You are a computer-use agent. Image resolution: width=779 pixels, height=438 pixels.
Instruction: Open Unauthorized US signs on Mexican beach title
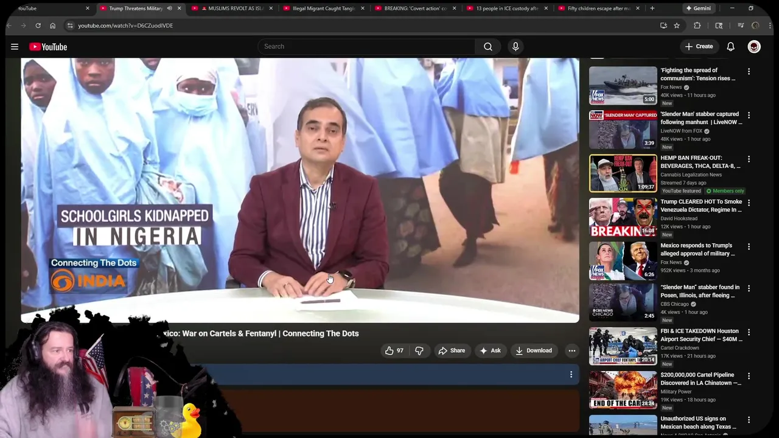(x=699, y=423)
